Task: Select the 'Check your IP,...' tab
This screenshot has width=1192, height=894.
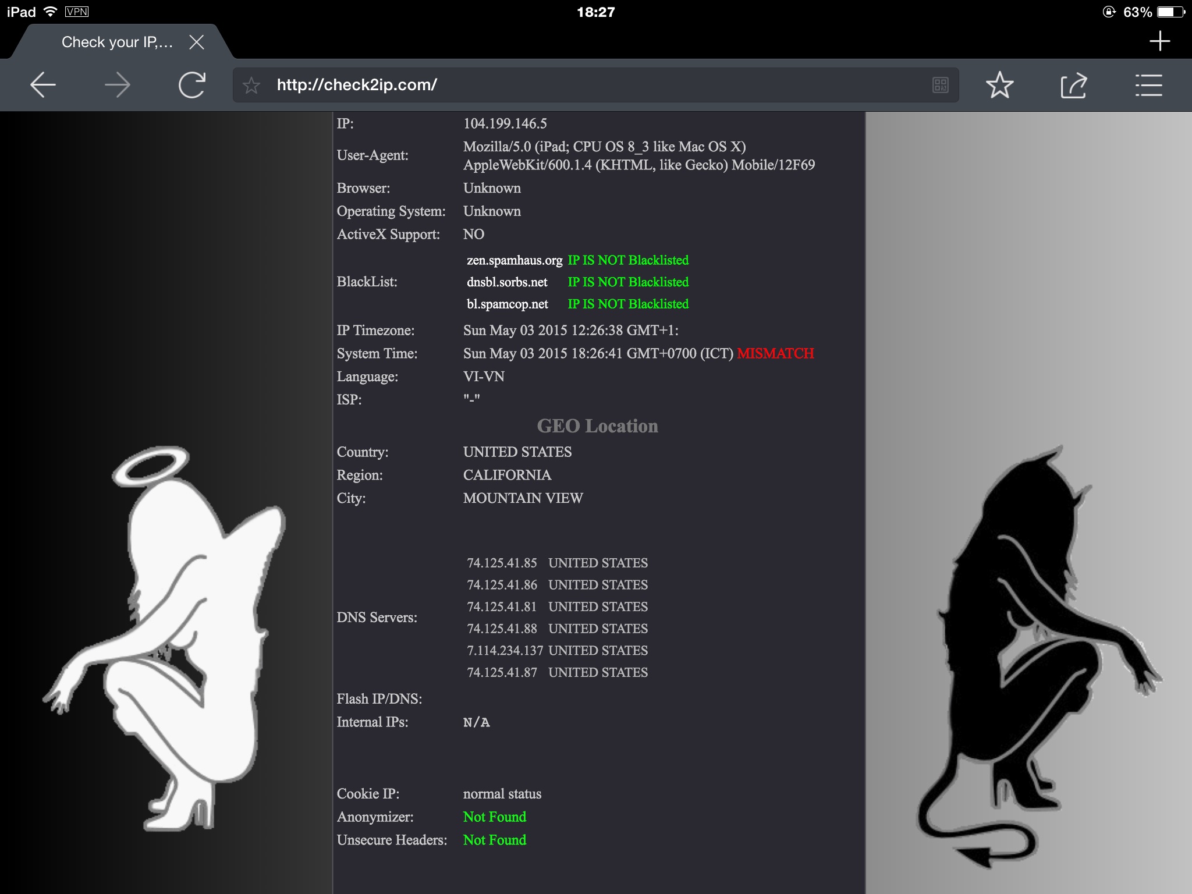Action: coord(116,42)
